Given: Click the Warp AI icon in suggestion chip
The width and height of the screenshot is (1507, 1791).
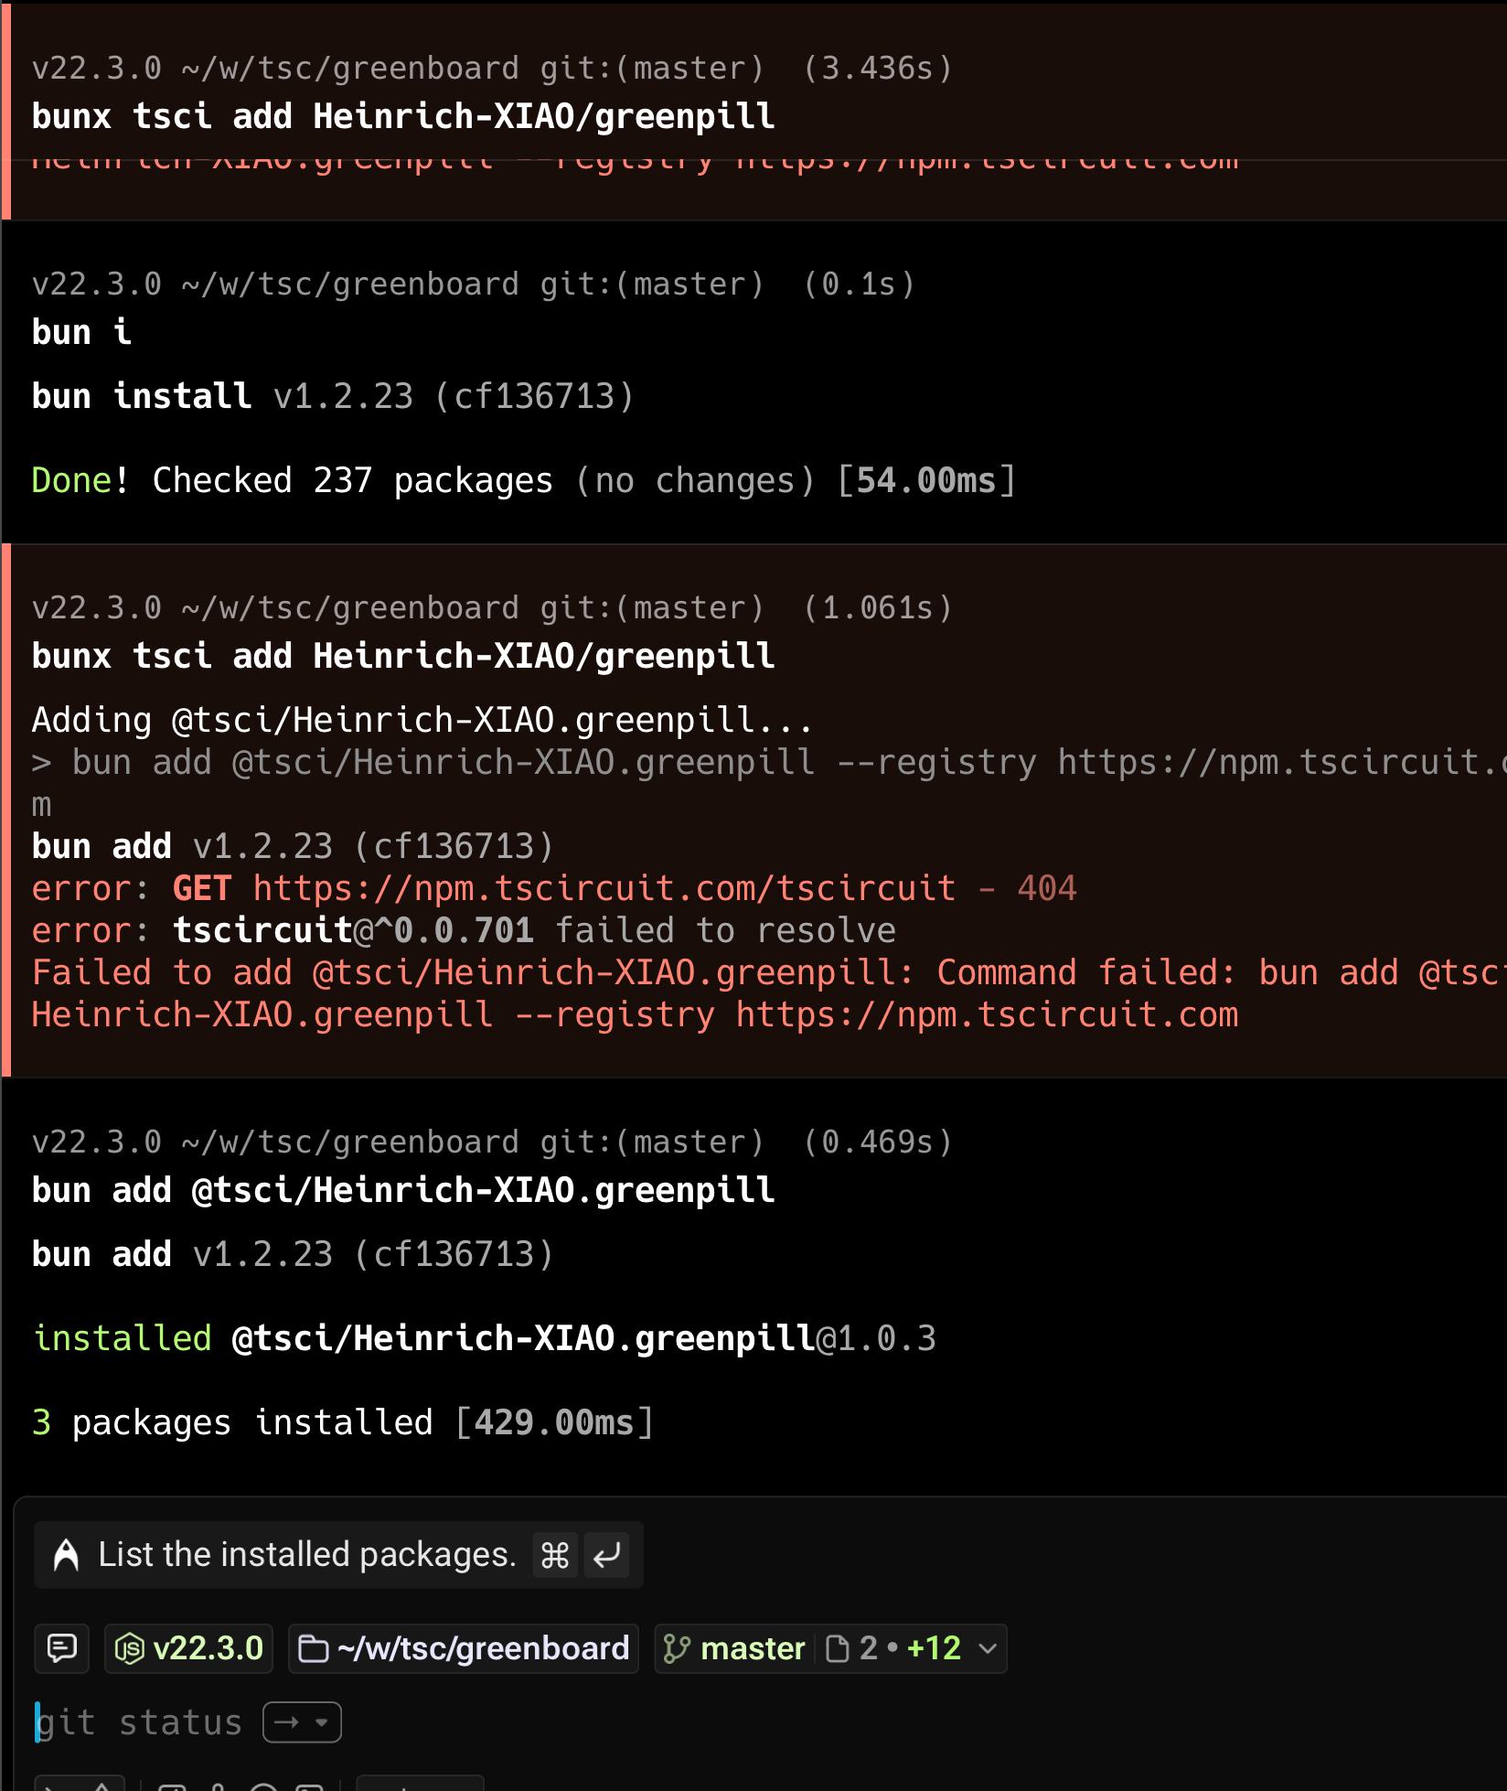Looking at the screenshot, I should 66,1555.
